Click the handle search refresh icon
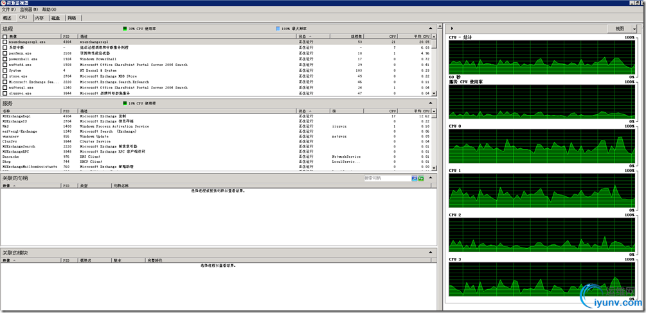 [421, 178]
